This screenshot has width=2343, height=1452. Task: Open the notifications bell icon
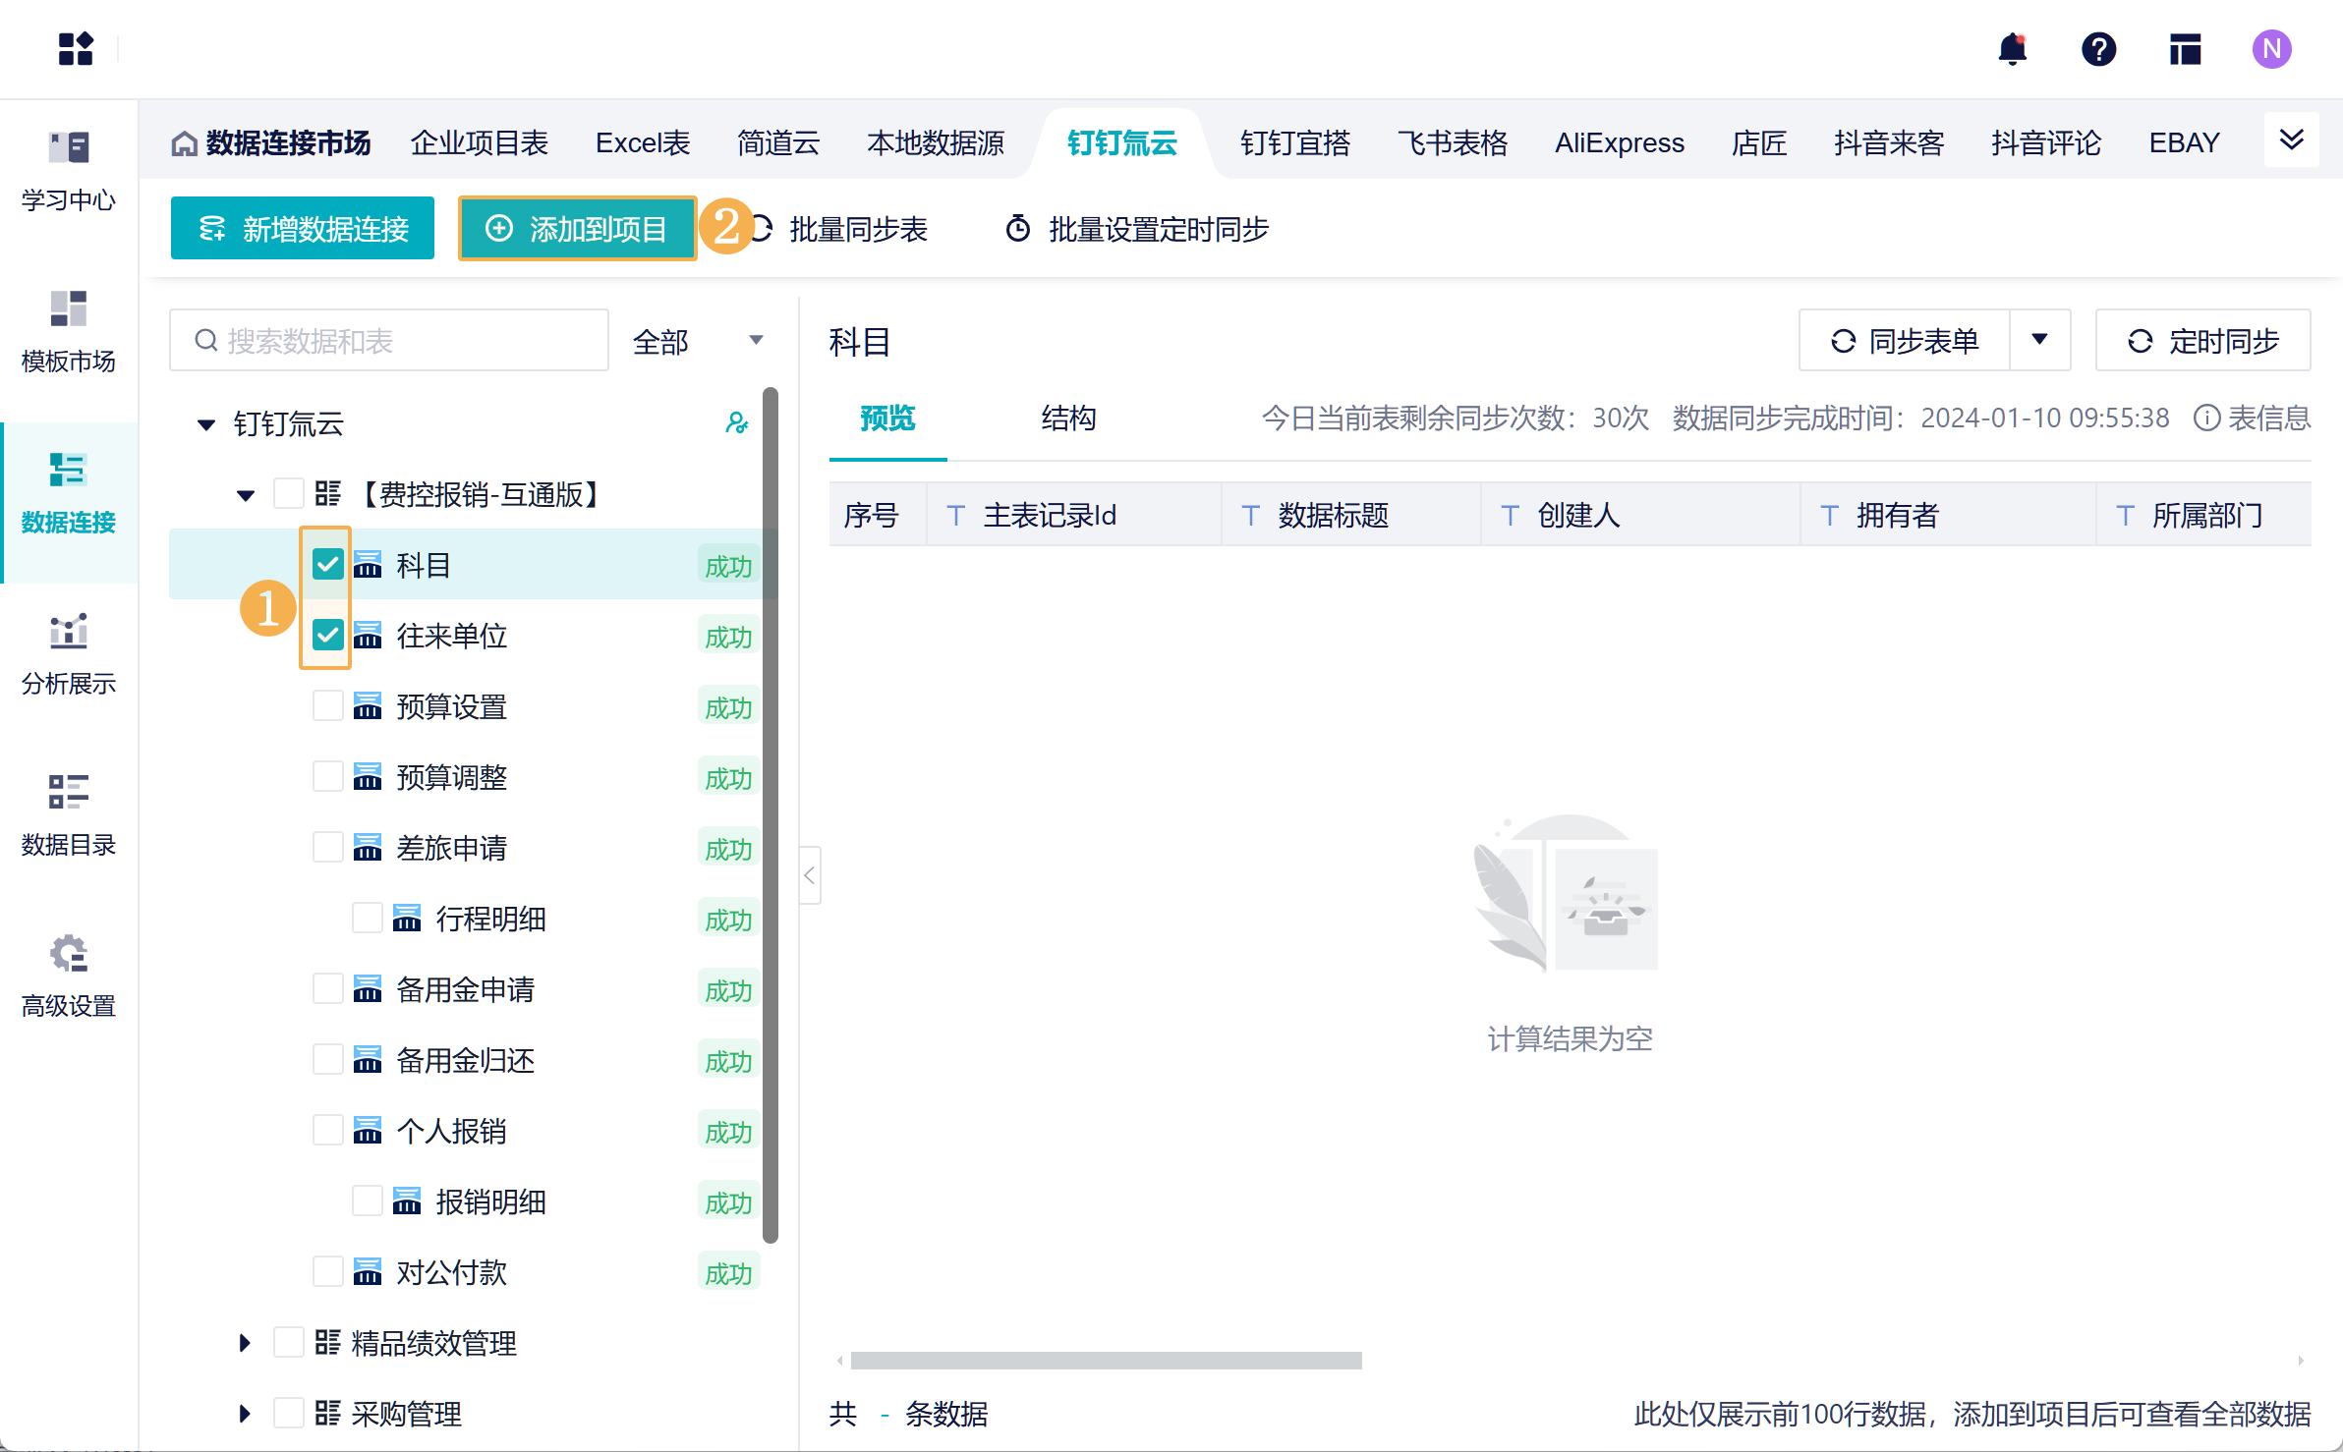(x=2012, y=49)
